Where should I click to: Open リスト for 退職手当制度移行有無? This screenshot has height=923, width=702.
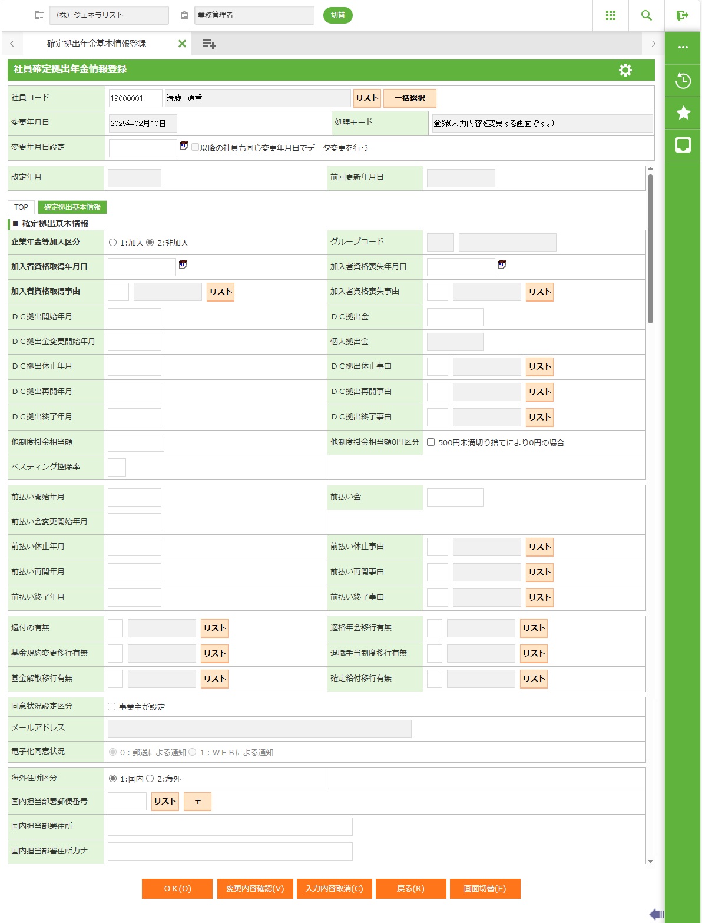534,654
